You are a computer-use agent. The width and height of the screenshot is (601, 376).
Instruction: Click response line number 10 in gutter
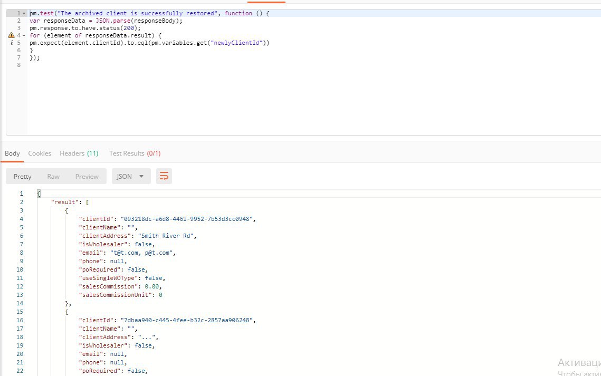point(20,269)
